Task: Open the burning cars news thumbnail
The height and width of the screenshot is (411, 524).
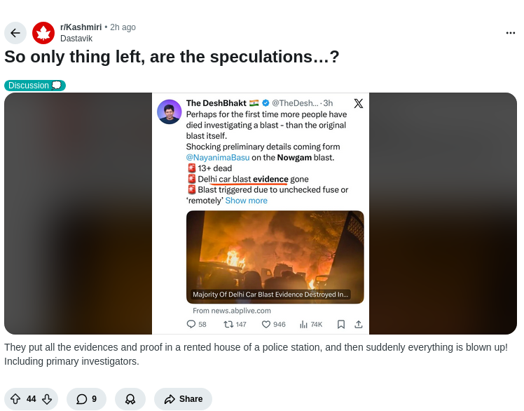Action: tap(275, 257)
